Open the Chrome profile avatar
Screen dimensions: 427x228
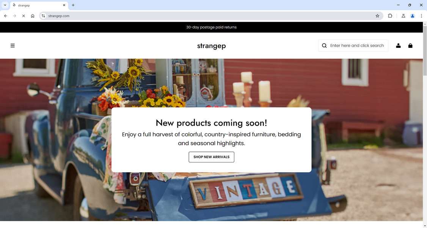tap(412, 16)
